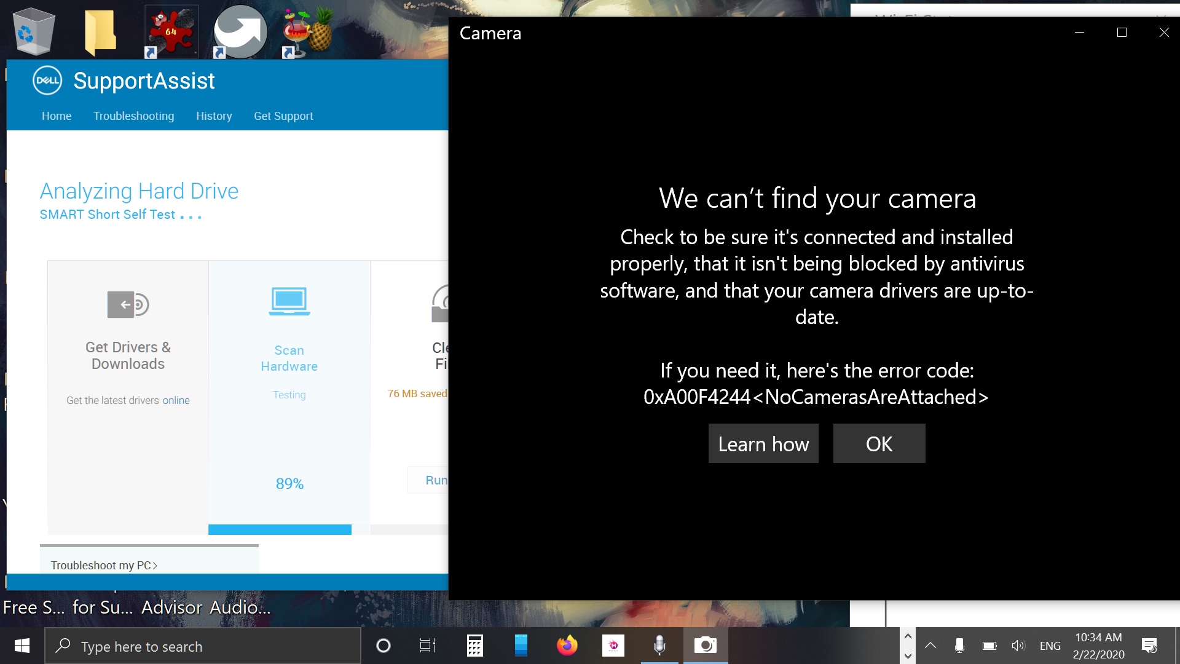
Task: Click the Get Drivers & Downloads icon
Action: pyautogui.click(x=128, y=304)
